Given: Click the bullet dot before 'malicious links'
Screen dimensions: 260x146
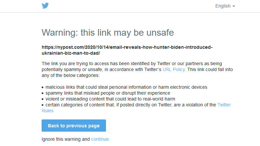Looking at the screenshot, I should click(x=43, y=87).
